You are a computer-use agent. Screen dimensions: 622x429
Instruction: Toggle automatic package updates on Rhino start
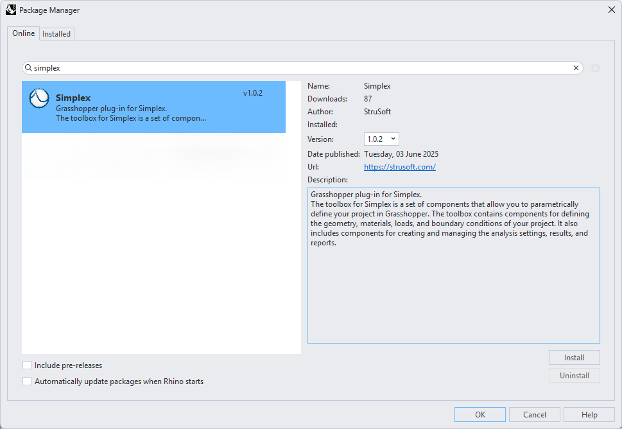[27, 381]
